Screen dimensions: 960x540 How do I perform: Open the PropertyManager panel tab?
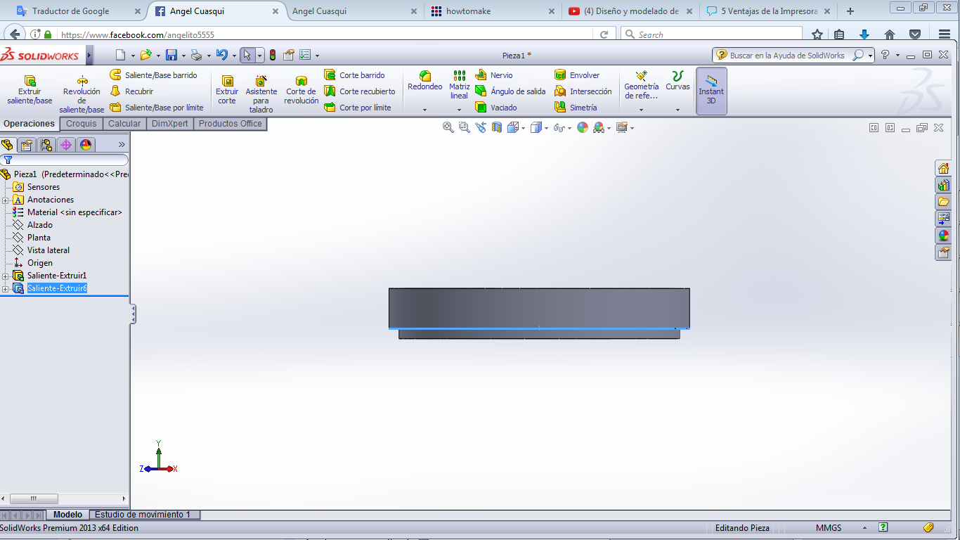27,145
